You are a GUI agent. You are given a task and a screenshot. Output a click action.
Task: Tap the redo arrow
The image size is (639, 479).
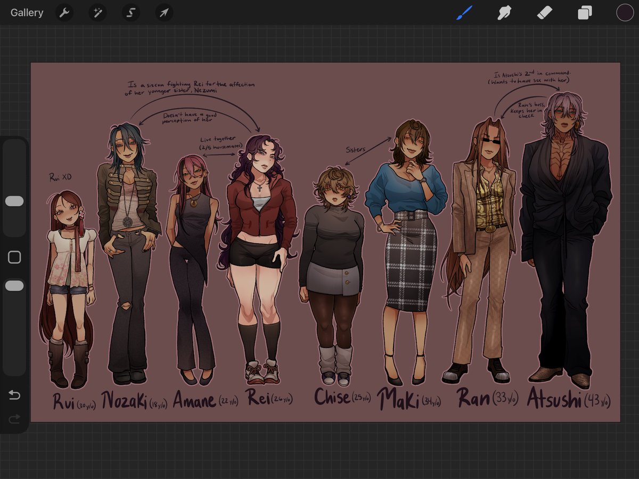coord(14,419)
